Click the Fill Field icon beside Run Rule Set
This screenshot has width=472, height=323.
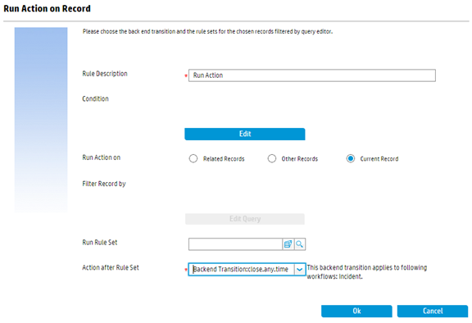point(288,243)
